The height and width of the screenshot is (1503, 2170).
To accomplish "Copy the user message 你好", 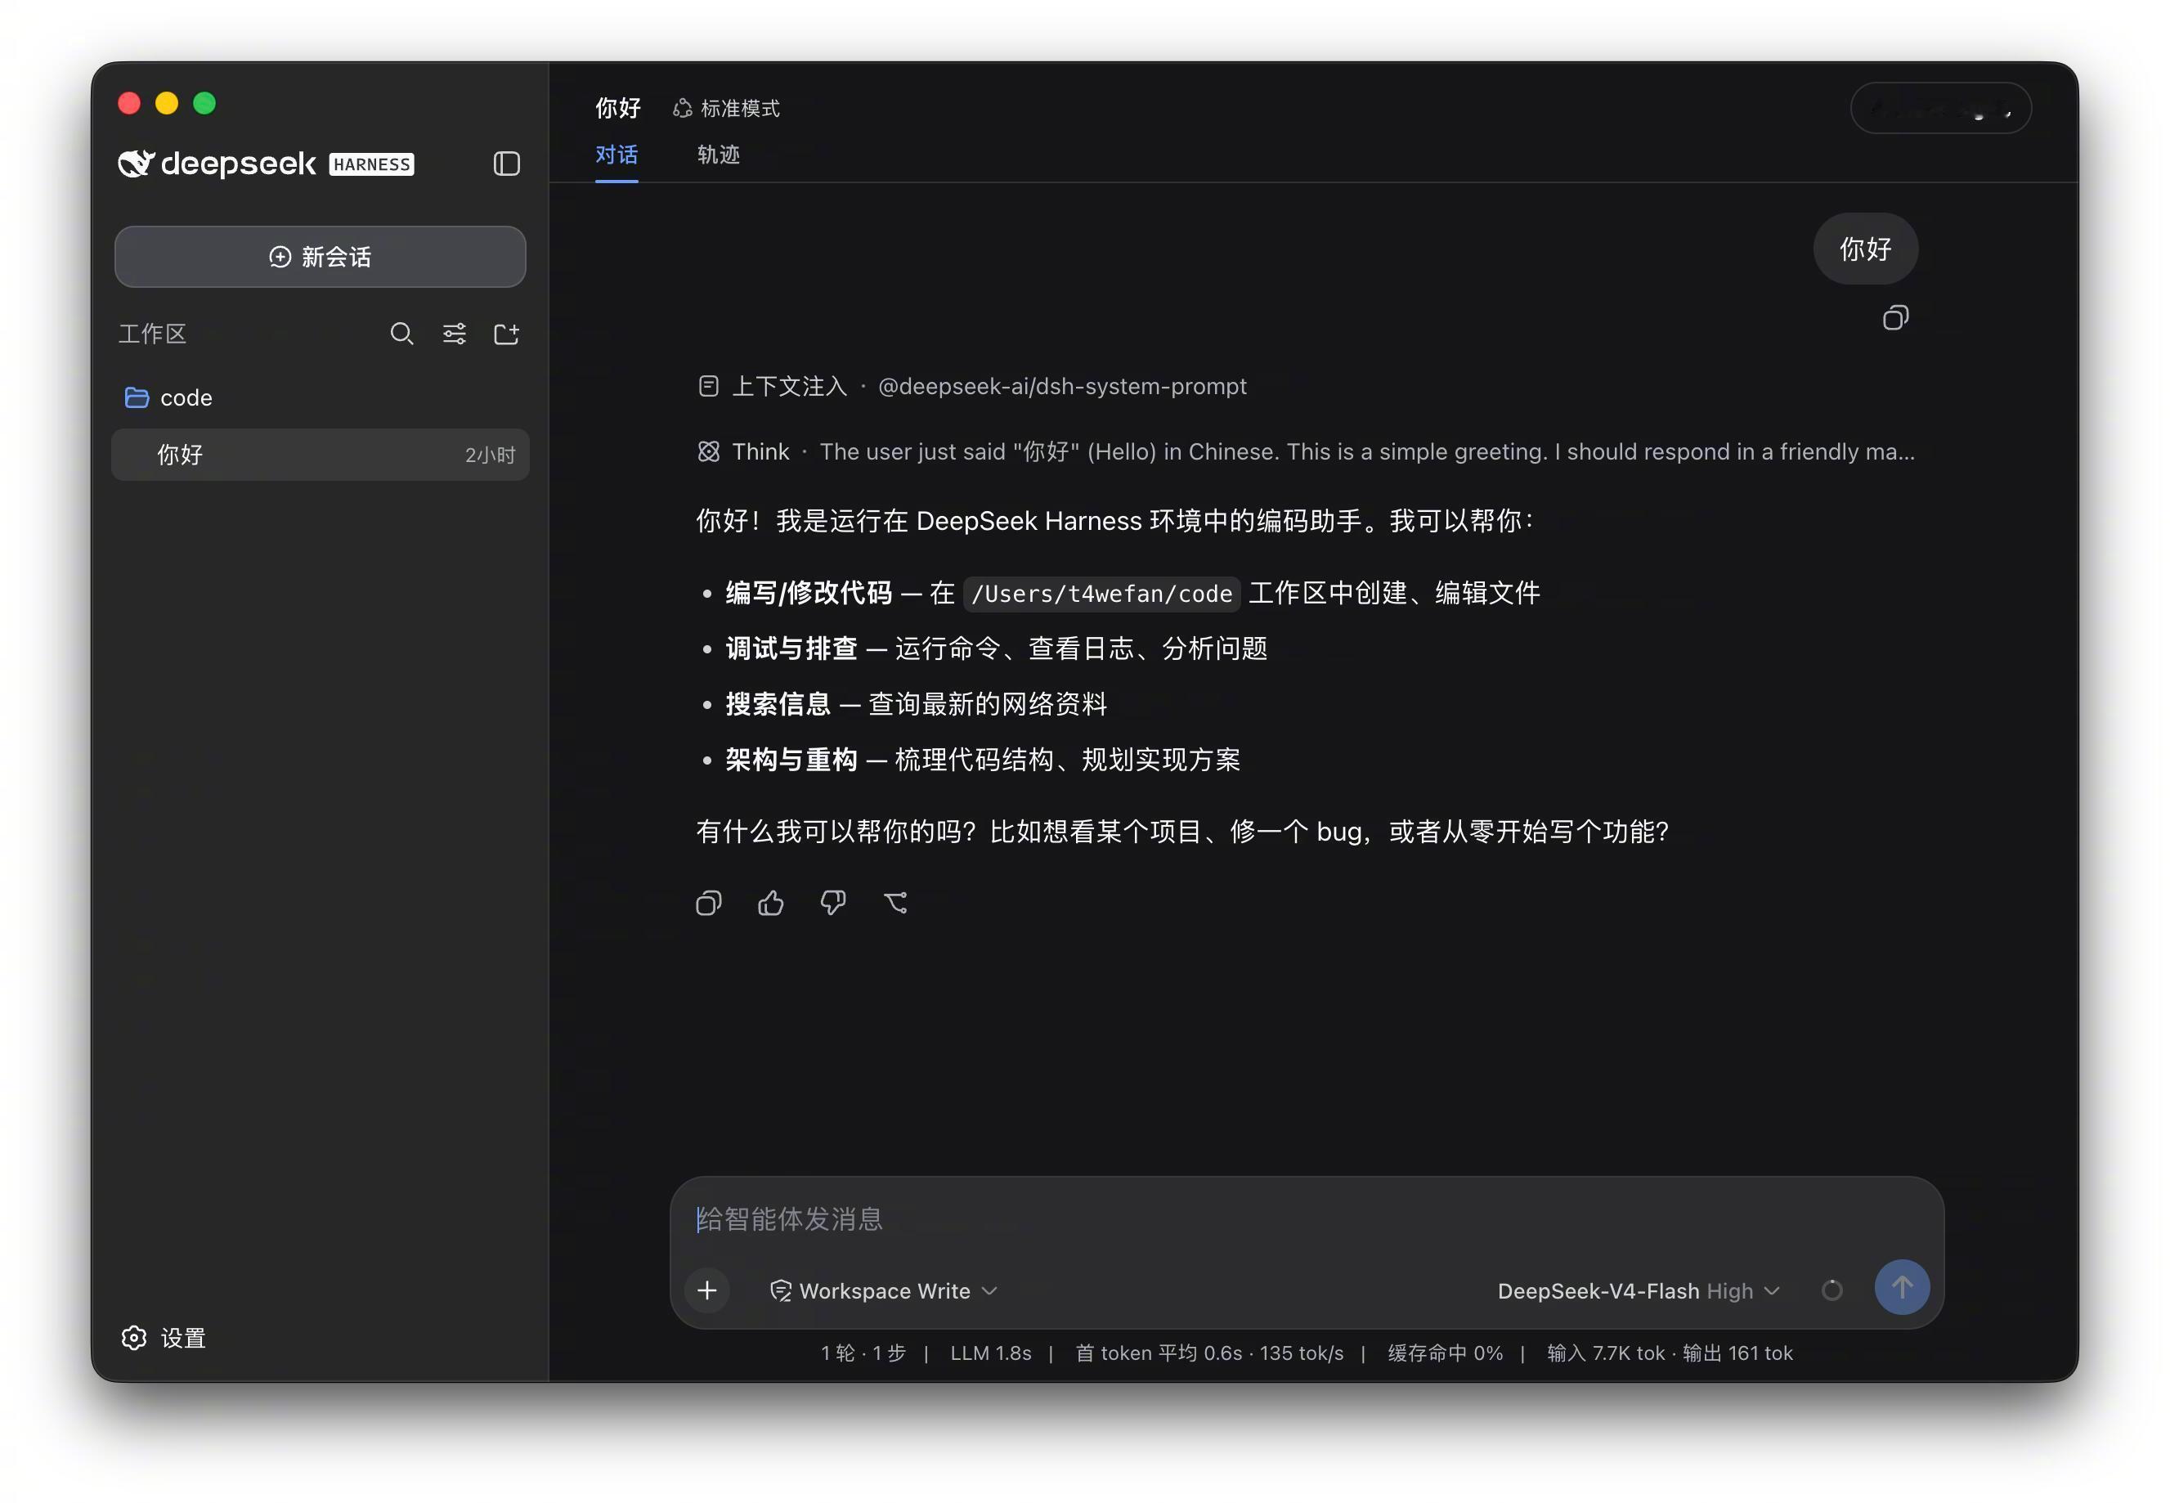I will coord(1895,318).
